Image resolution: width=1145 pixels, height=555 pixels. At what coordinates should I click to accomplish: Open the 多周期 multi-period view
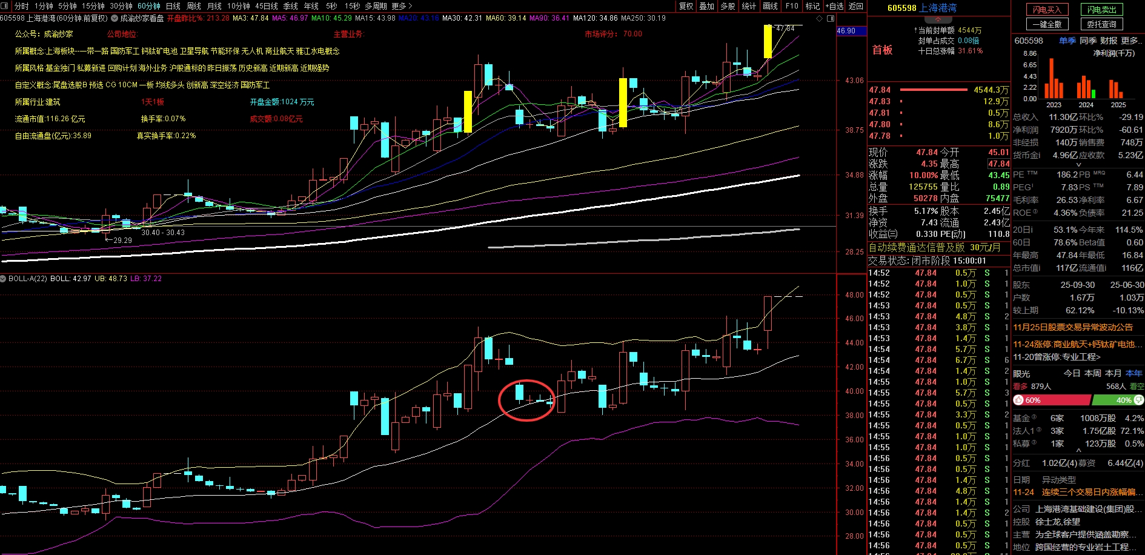376,6
